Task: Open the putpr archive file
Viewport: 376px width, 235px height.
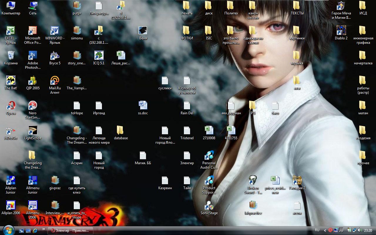Action: [77, 8]
